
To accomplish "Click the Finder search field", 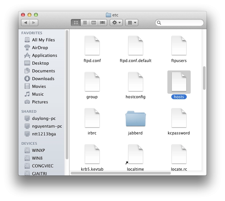I will (179, 23).
